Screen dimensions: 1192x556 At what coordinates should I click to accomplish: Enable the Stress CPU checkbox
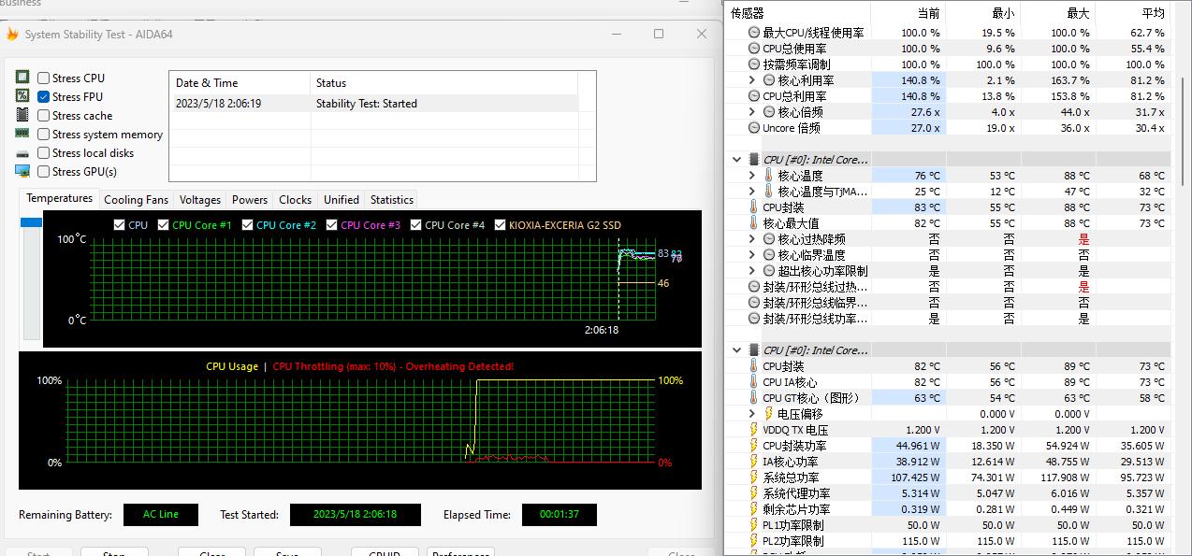[x=42, y=78]
